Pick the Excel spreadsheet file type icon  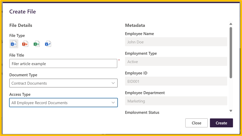pos(36,44)
